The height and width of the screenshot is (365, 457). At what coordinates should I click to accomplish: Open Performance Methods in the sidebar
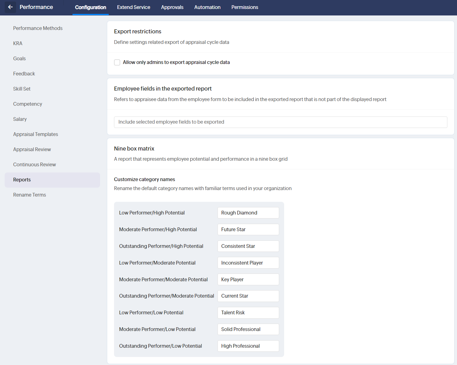tap(38, 28)
